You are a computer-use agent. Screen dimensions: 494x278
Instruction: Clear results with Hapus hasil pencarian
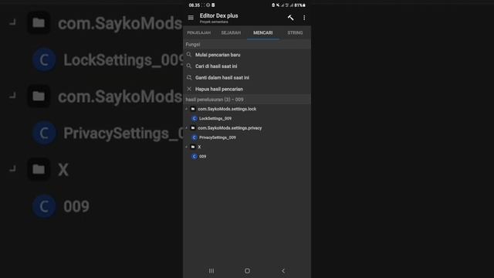247,90
